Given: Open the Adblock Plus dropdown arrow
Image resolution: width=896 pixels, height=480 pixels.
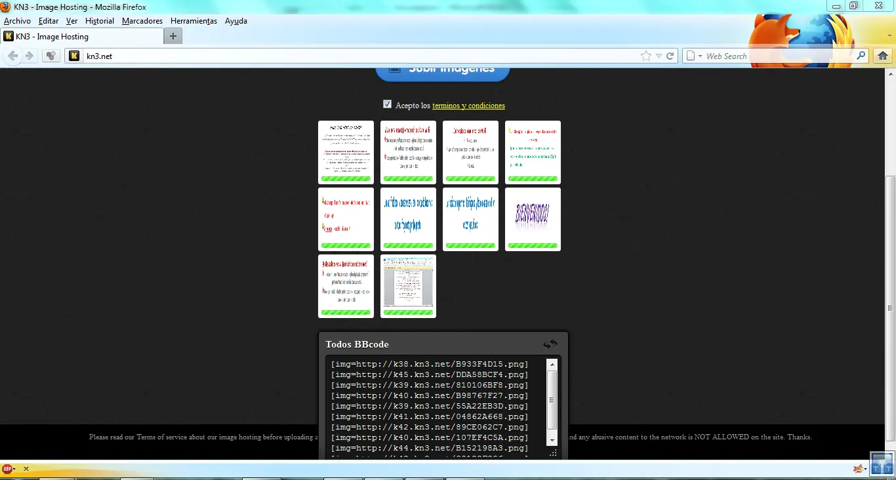Looking at the screenshot, I should point(14,470).
